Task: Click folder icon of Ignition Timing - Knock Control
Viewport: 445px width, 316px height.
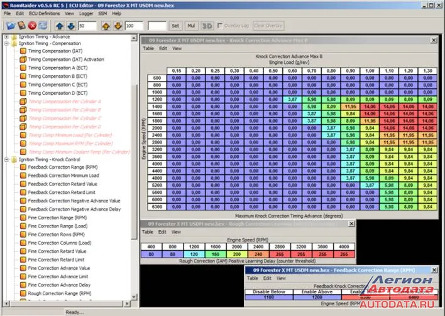Action: [x=14, y=160]
